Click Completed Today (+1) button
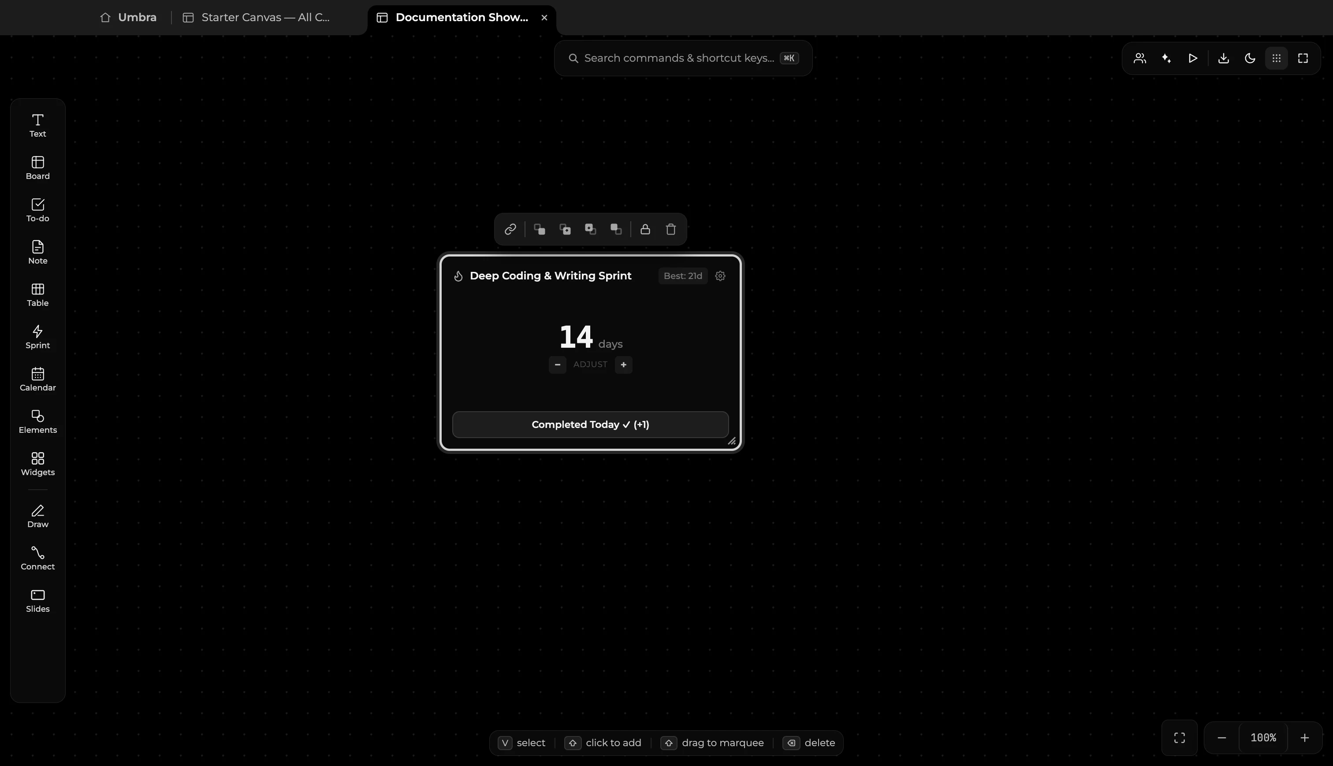Screen dimensions: 1333x766 [590, 424]
